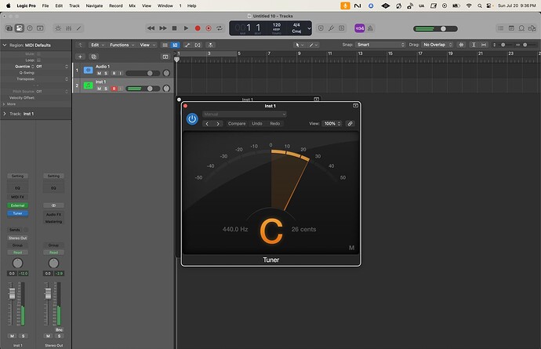Toggle the metronome
541x349 pixels.
coord(370,28)
